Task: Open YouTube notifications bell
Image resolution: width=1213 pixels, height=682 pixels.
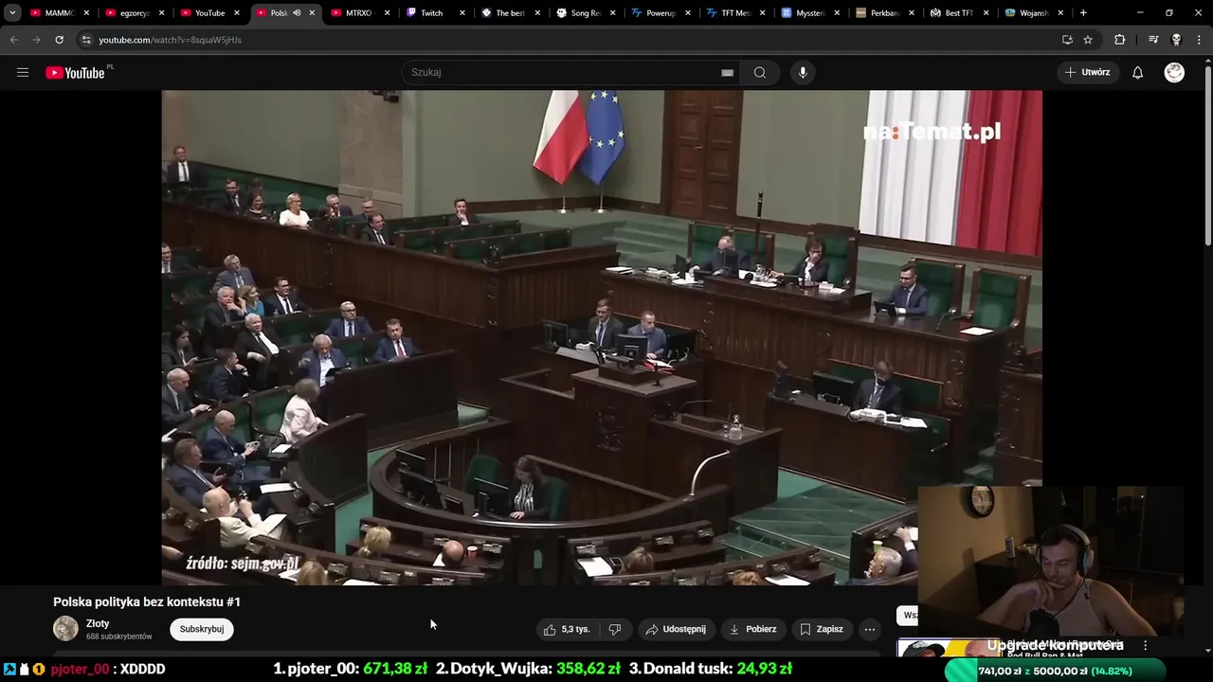Action: (x=1137, y=73)
